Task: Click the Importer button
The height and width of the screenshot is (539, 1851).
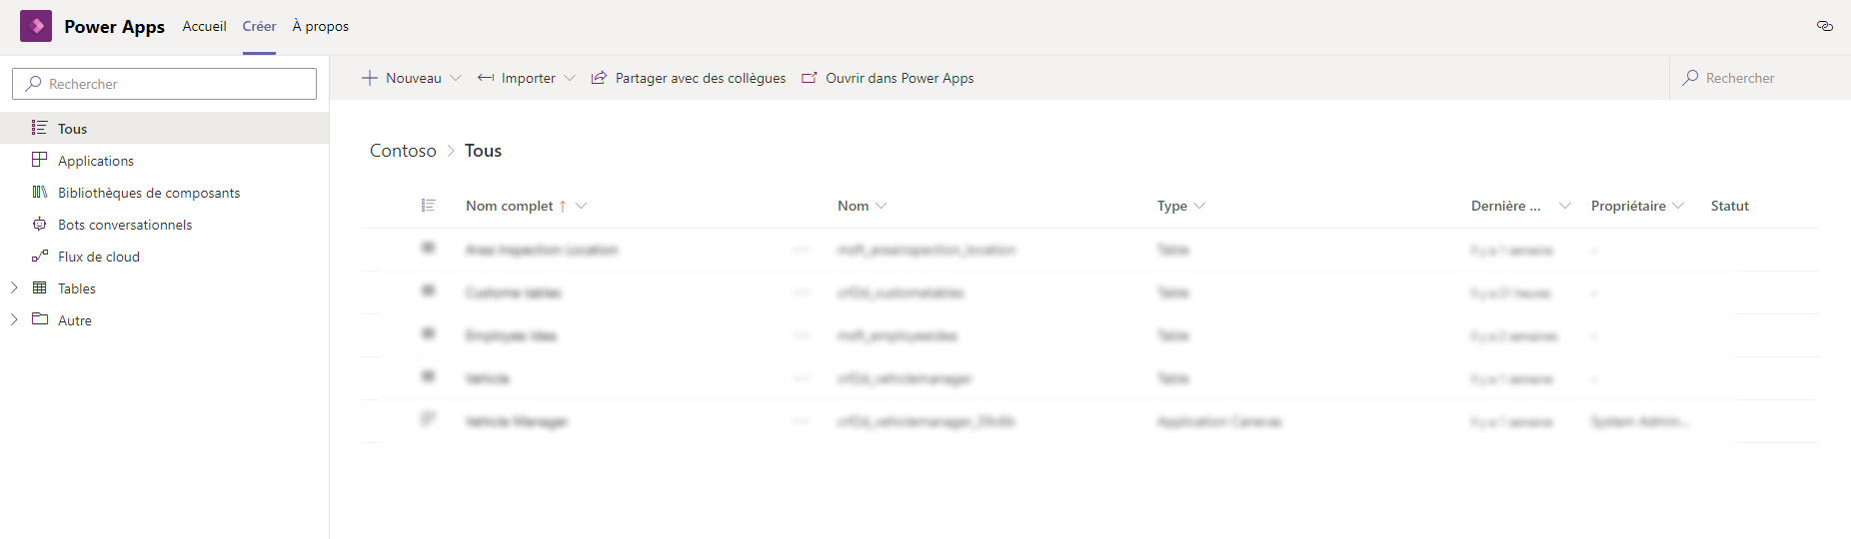Action: [517, 78]
